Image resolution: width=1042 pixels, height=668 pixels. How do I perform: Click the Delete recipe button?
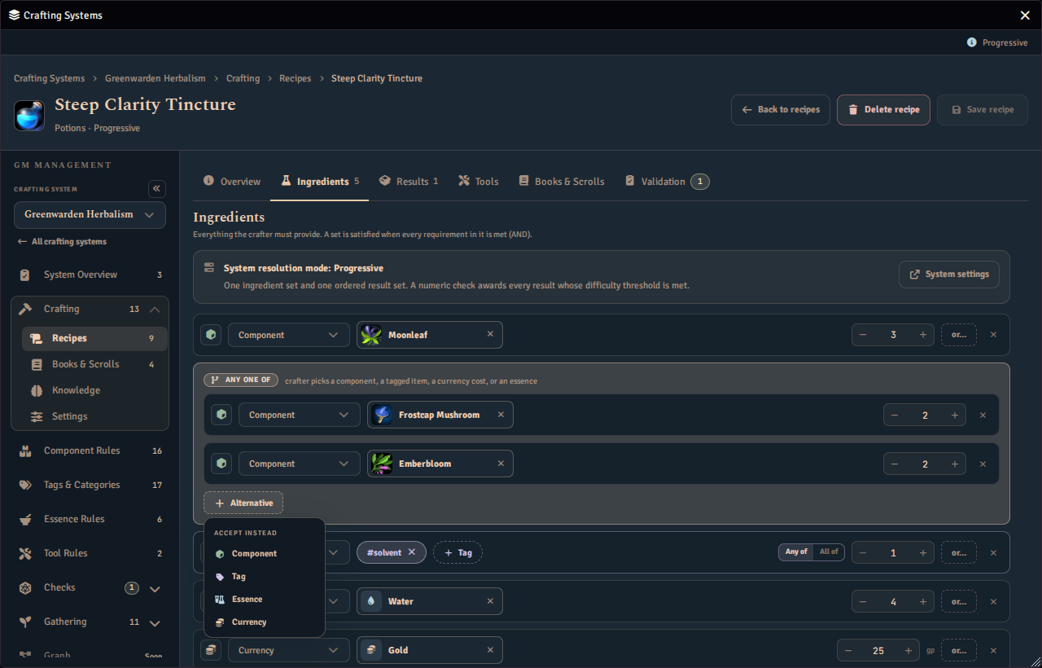coord(883,110)
